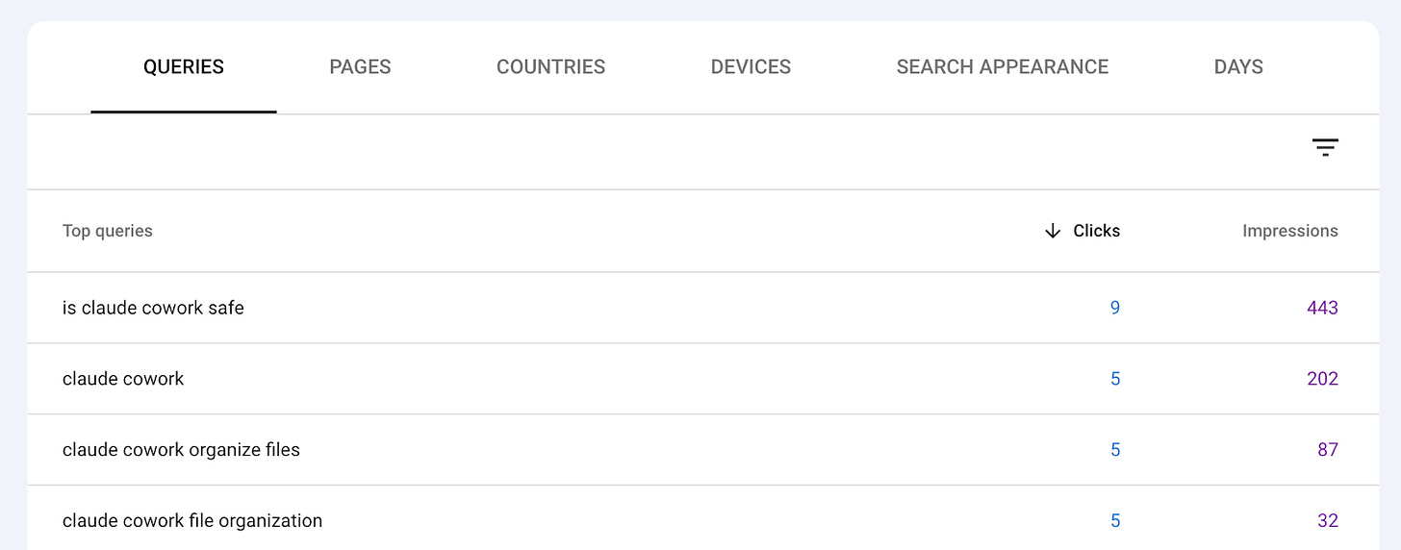Click the 202 impressions value
This screenshot has width=1401, height=550.
1322,379
